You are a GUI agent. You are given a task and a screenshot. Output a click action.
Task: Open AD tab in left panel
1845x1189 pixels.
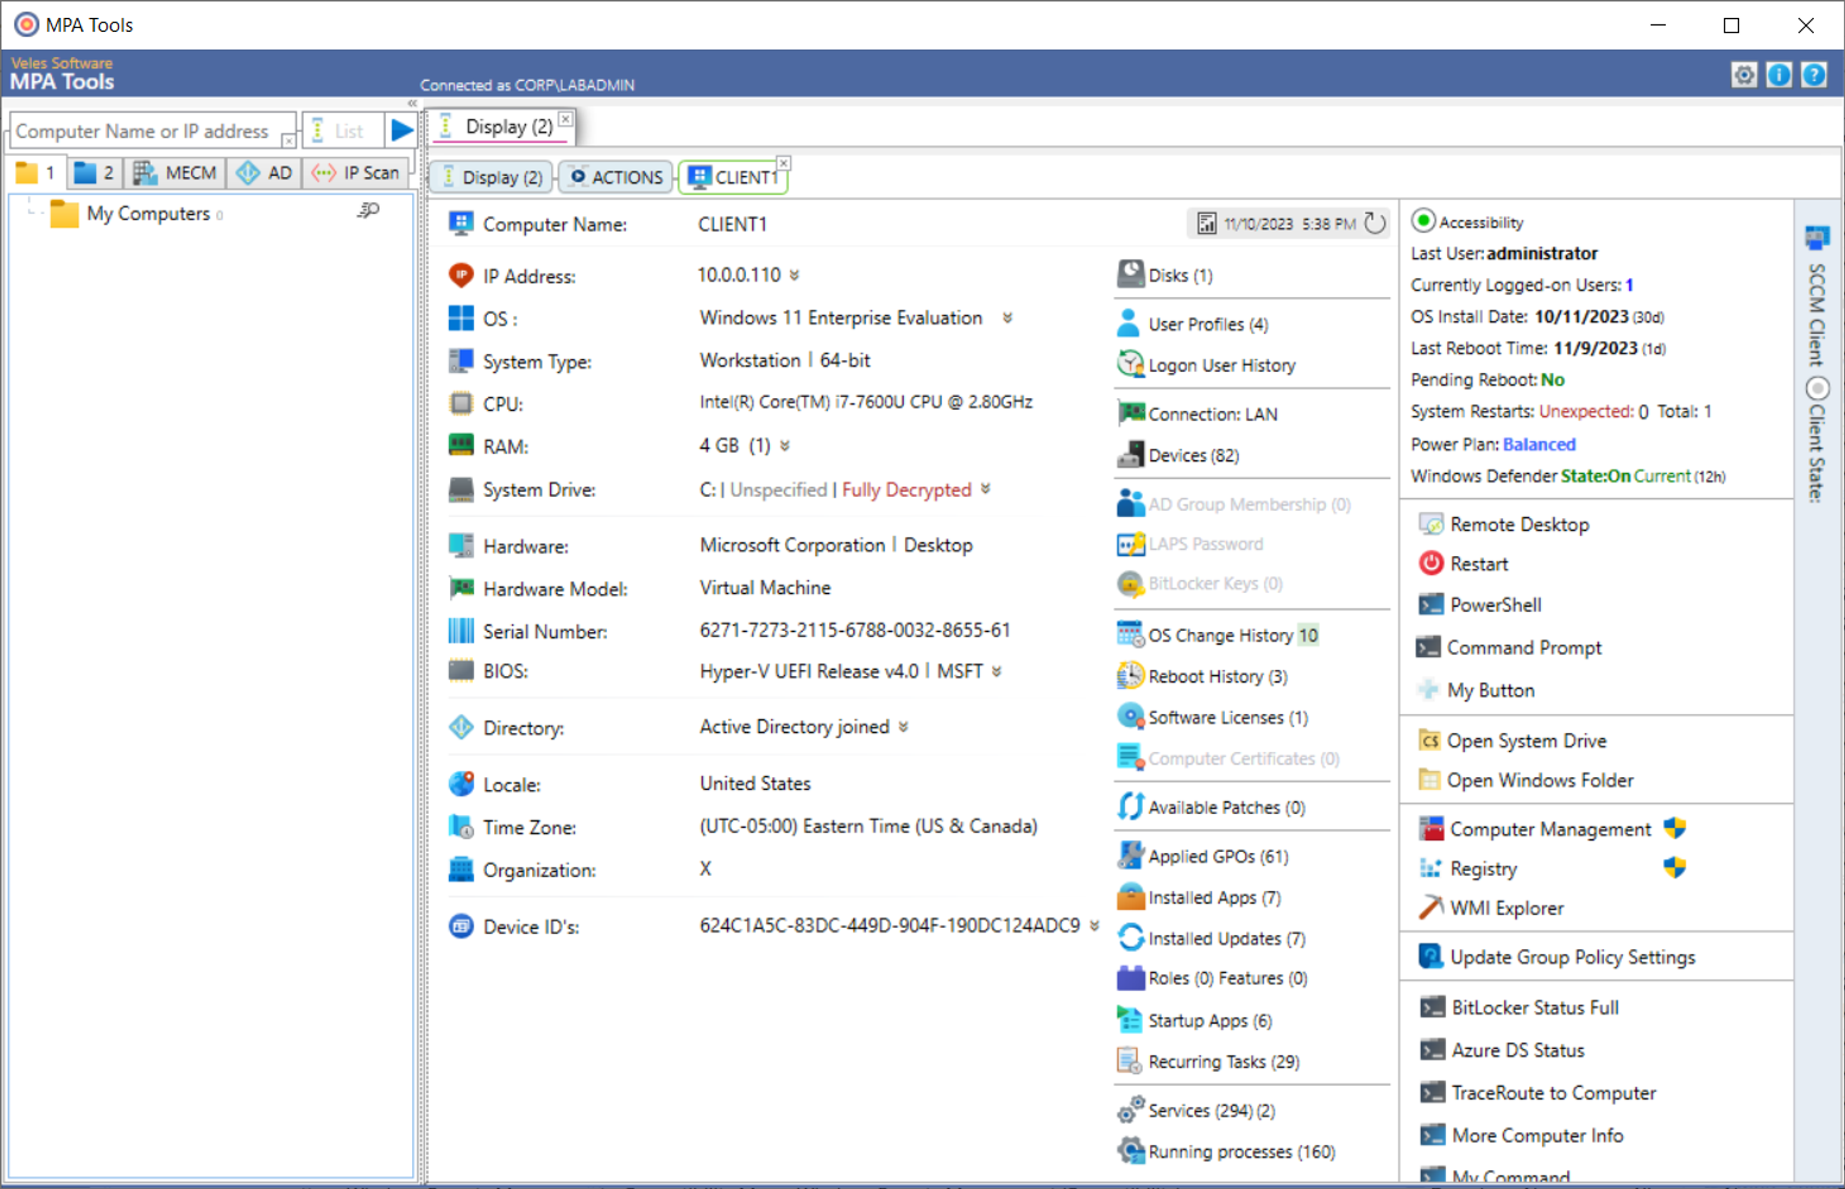tap(265, 172)
